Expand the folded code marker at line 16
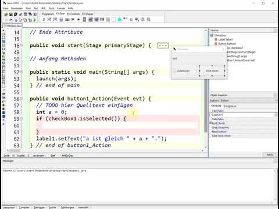 coord(22,45)
